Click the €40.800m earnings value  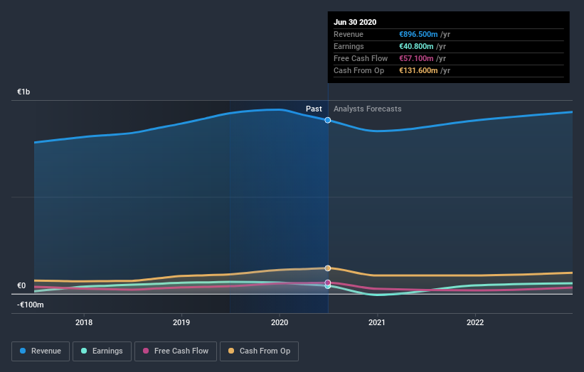click(x=416, y=46)
